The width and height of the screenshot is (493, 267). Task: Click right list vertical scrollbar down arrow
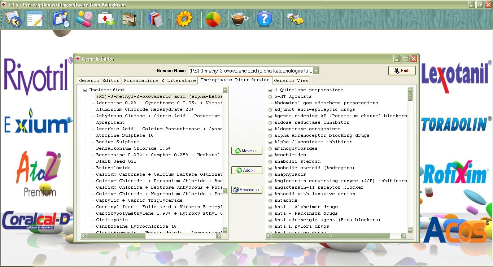click(410, 229)
